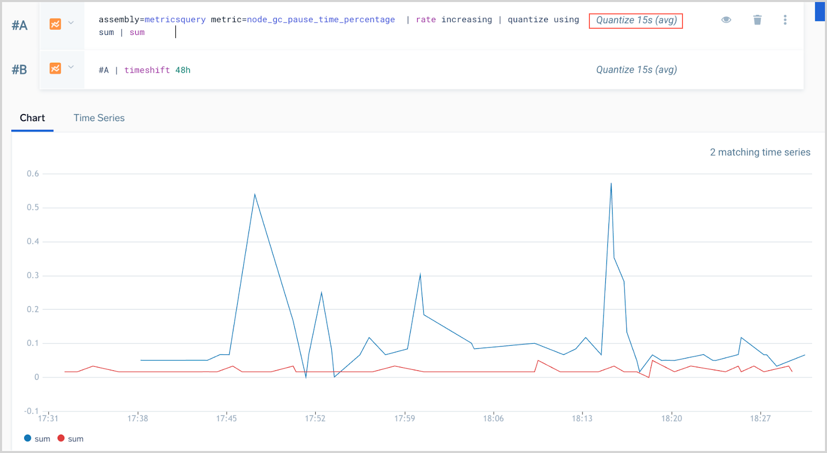
Task: Delete query #A with trash icon
Action: (x=757, y=20)
